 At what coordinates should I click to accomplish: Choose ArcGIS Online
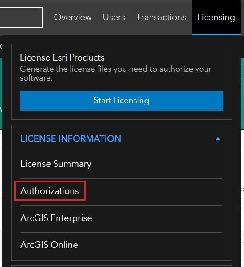click(x=49, y=245)
